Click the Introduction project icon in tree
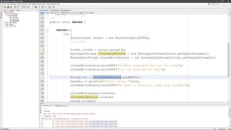This screenshot has height=130, width=231. [x=5, y=12]
